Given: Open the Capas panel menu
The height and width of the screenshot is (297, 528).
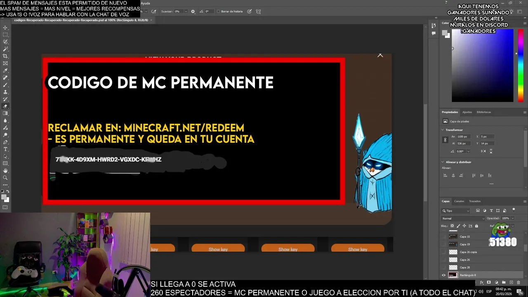Looking at the screenshot, I should (525, 201).
